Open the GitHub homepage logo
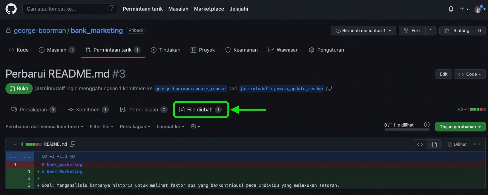Image resolution: width=488 pixels, height=195 pixels. tap(11, 9)
